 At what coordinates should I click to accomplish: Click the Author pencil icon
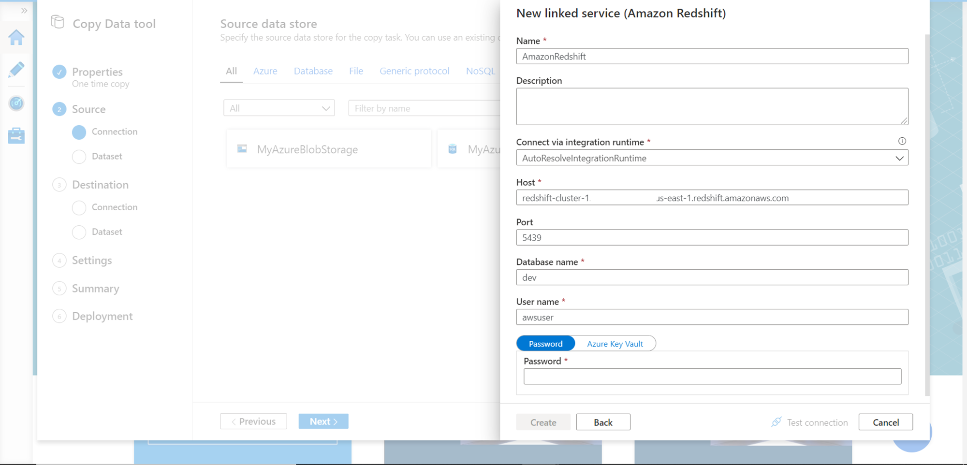[x=16, y=70]
